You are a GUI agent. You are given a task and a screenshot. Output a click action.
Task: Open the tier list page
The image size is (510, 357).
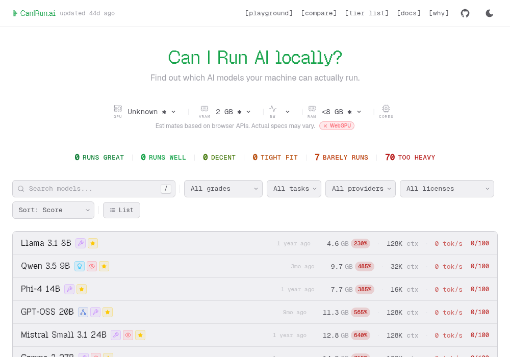(x=367, y=13)
